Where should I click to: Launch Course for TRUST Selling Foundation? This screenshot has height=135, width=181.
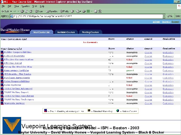click(x=148, y=96)
